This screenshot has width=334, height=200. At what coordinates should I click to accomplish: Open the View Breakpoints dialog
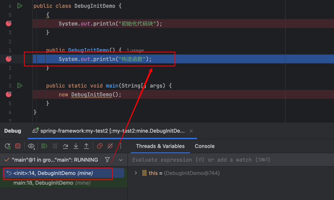(99, 146)
